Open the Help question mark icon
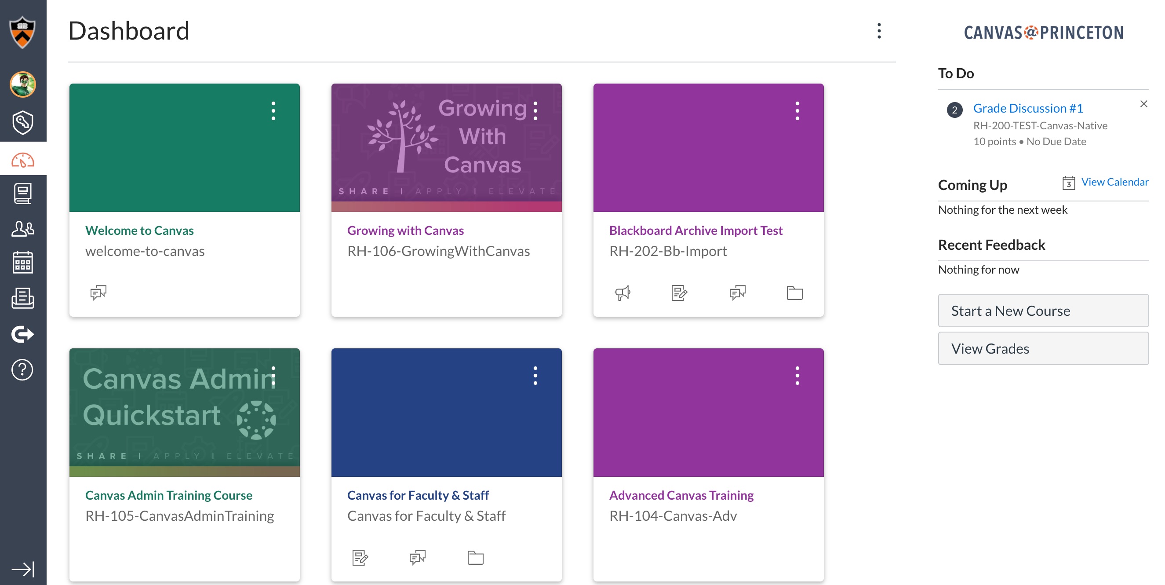This screenshot has width=1165, height=585. tap(22, 369)
